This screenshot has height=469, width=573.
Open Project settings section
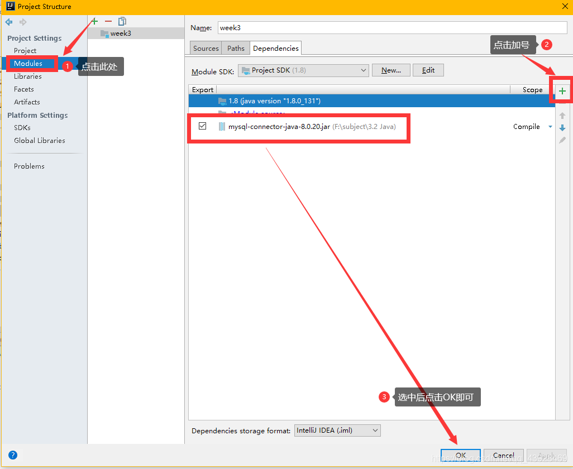(25, 51)
